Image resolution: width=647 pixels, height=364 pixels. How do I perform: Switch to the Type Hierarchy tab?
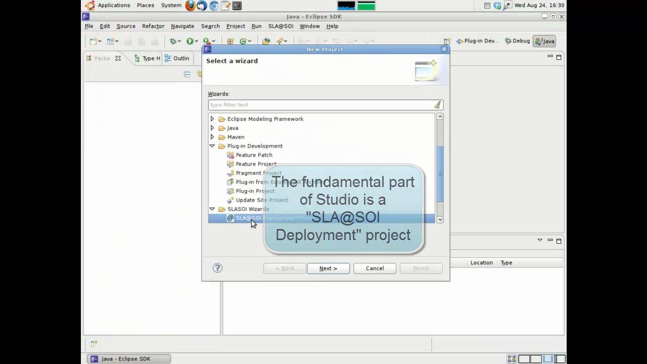click(x=147, y=58)
